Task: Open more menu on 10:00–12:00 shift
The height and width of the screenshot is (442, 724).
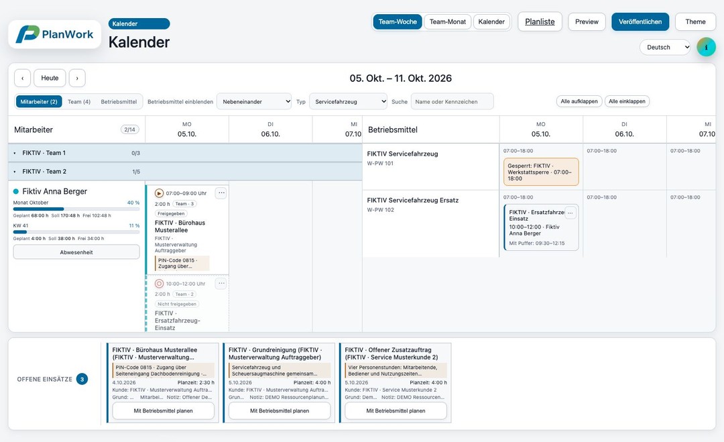Action: click(x=221, y=284)
